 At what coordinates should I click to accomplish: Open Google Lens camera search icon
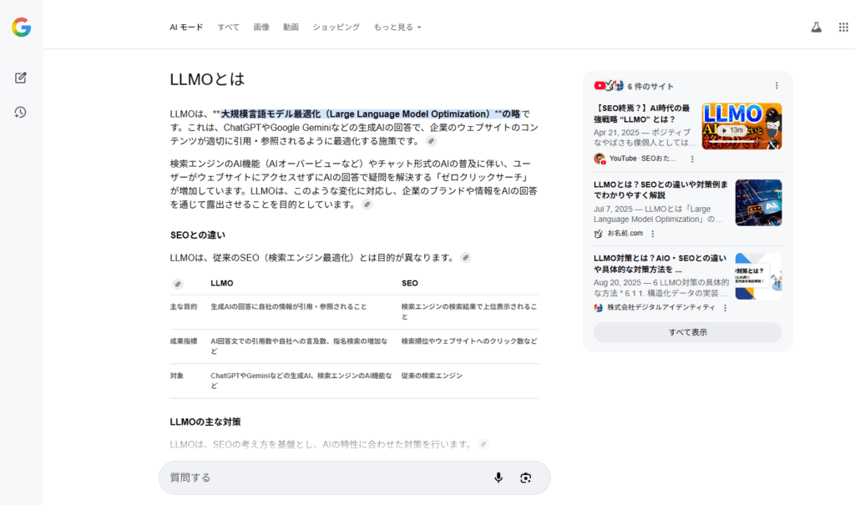point(526,477)
